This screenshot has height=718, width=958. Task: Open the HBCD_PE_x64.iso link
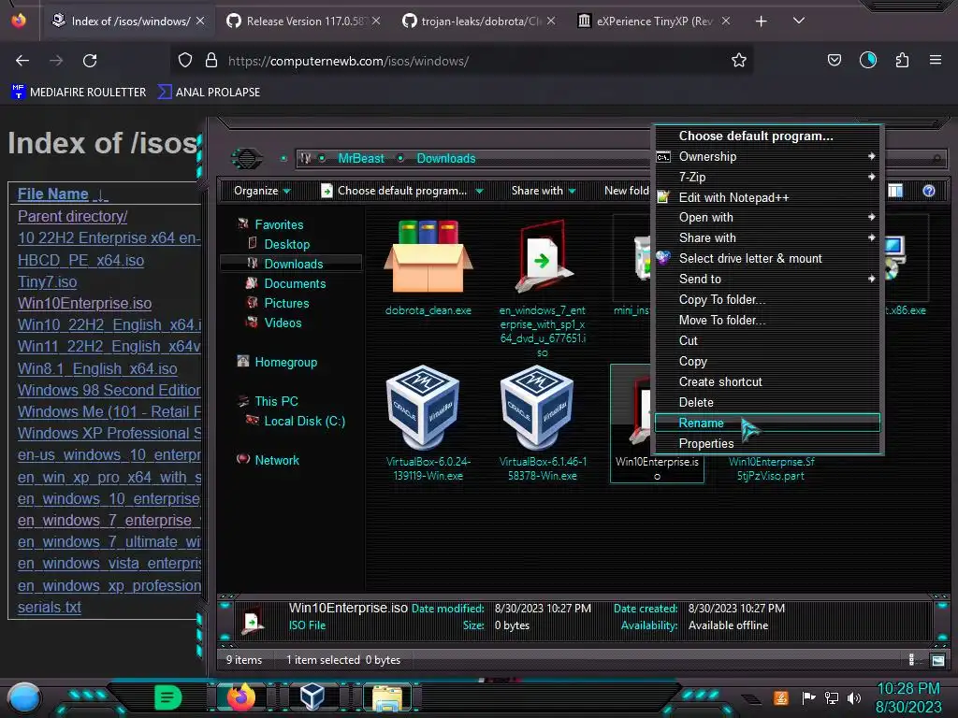[x=80, y=260]
